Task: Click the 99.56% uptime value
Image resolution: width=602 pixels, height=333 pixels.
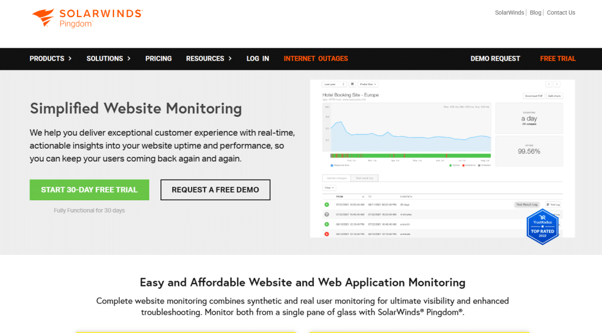Action: pyautogui.click(x=529, y=152)
